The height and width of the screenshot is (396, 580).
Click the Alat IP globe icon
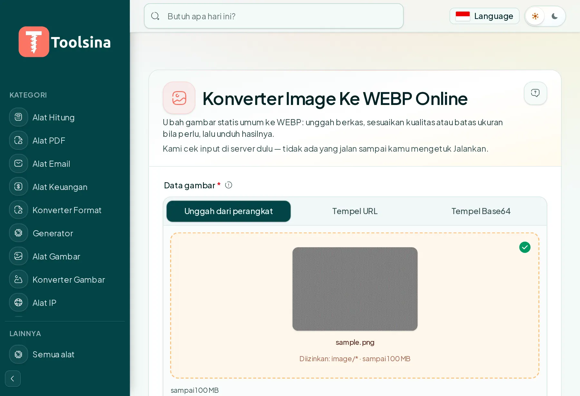point(18,303)
